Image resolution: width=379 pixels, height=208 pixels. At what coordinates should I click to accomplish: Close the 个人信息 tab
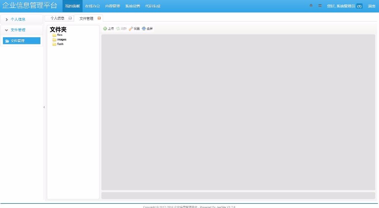[70, 18]
